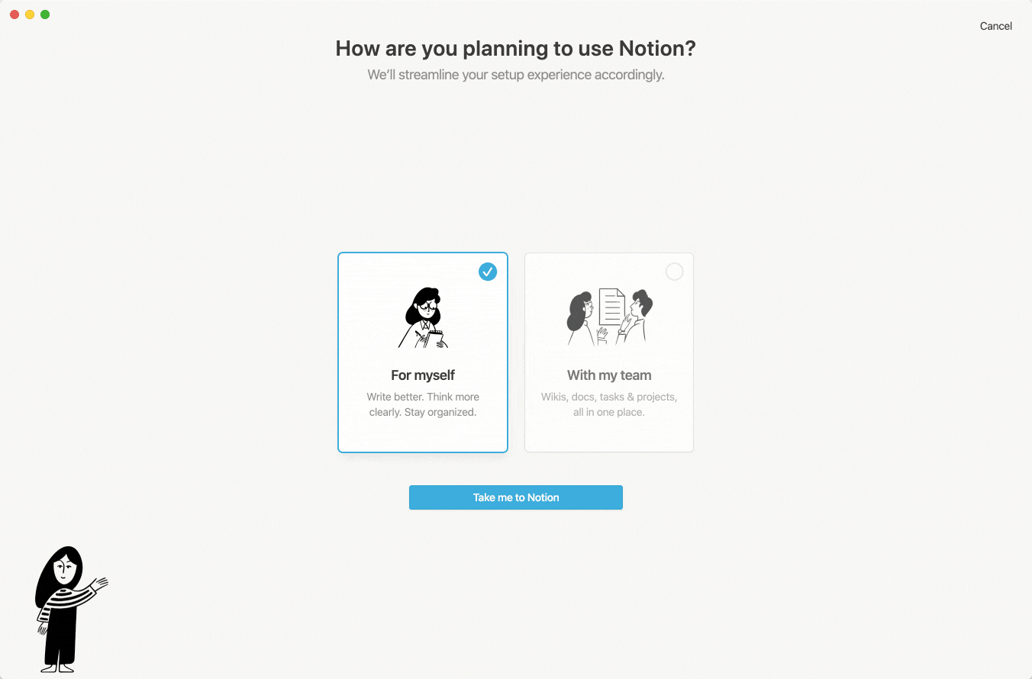Image resolution: width=1032 pixels, height=679 pixels.
Task: Click the "For myself" title text
Action: (x=423, y=375)
